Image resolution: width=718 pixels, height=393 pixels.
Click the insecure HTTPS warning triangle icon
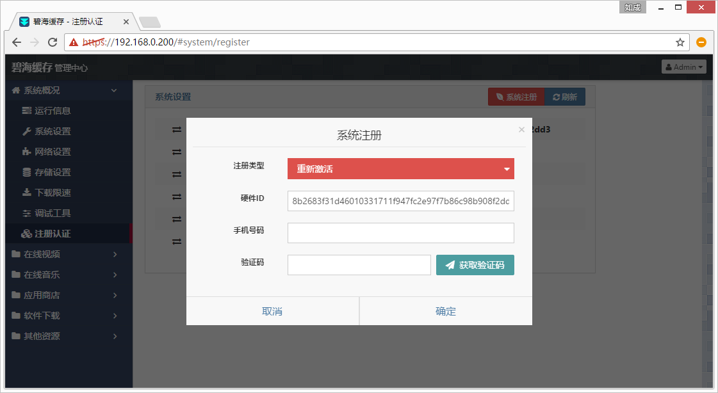tap(74, 42)
